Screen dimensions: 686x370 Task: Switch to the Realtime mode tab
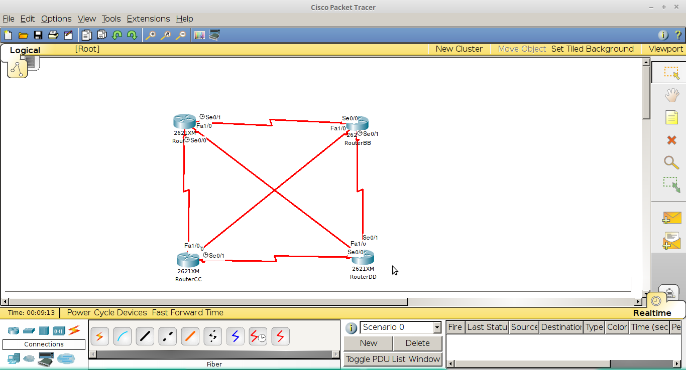pyautogui.click(x=652, y=313)
